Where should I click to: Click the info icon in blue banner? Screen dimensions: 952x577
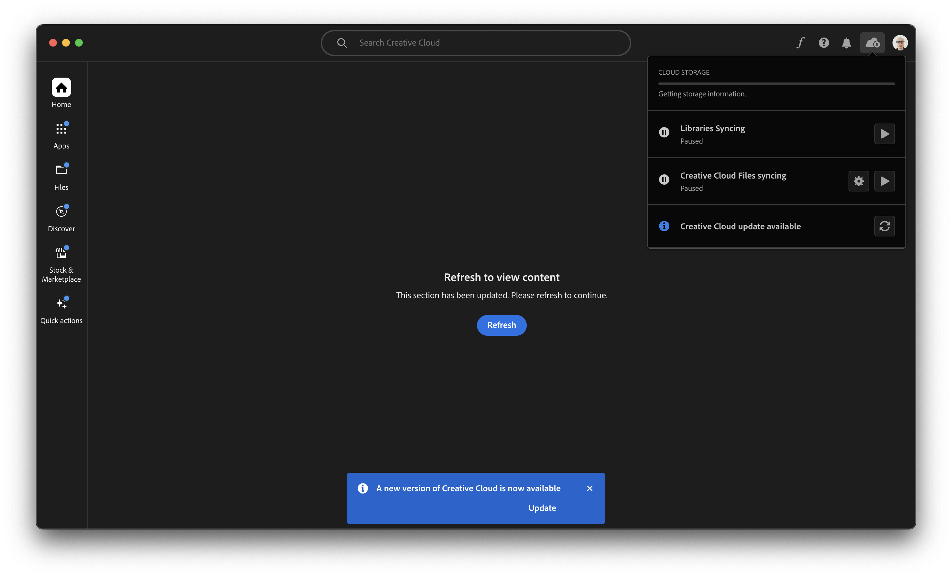point(362,488)
